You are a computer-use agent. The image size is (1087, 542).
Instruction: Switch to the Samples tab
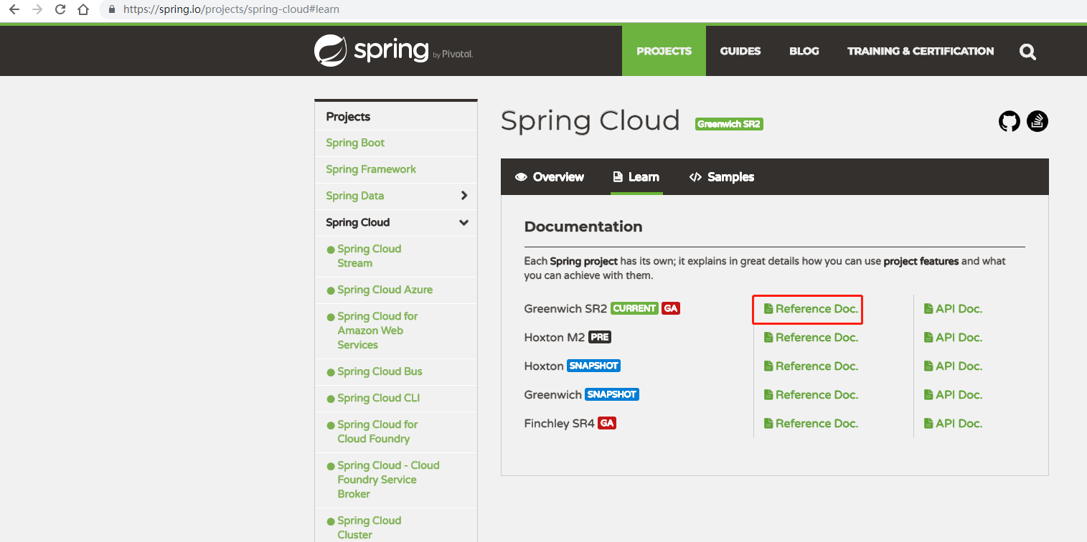(x=722, y=177)
